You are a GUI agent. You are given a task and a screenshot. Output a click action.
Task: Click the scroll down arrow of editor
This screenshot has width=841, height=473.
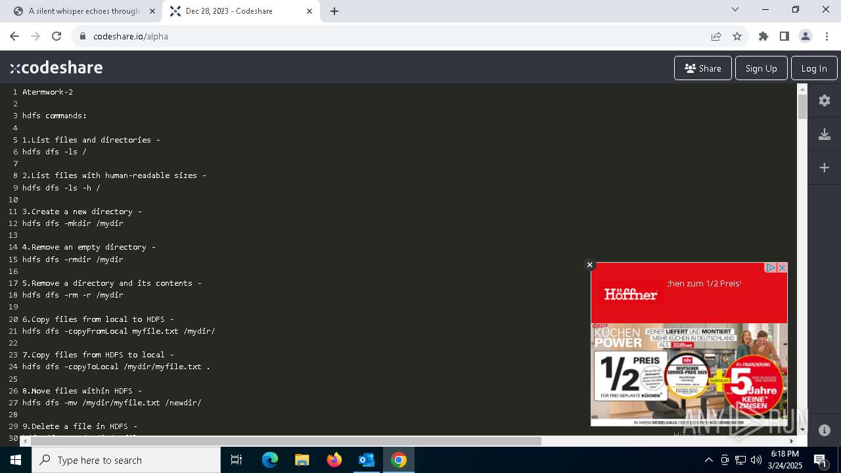click(802, 430)
